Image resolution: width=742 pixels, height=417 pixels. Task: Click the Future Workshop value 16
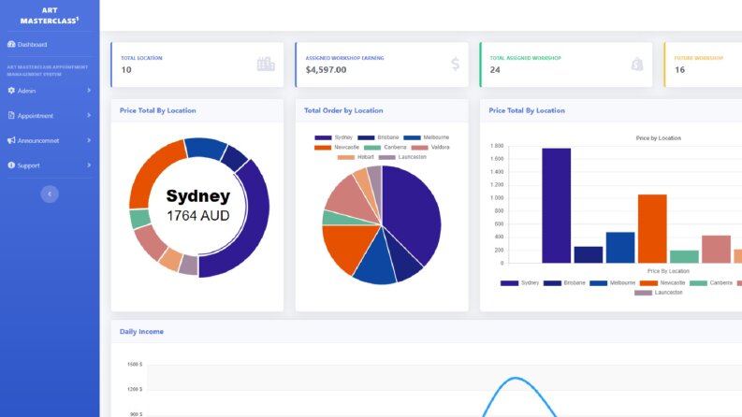click(x=679, y=69)
